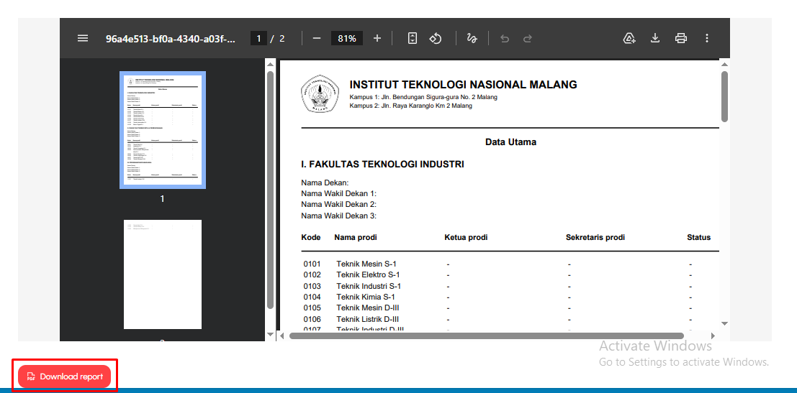797x393 pixels.
Task: Click the thumbnail panel scroll-up arrow
Action: (x=271, y=63)
